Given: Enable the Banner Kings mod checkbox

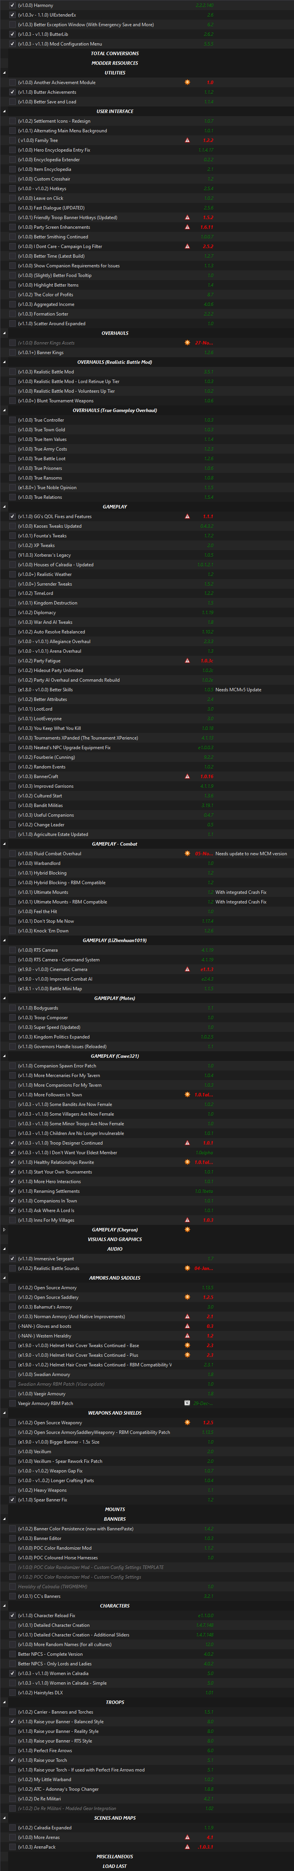Looking at the screenshot, I should 12,352.
